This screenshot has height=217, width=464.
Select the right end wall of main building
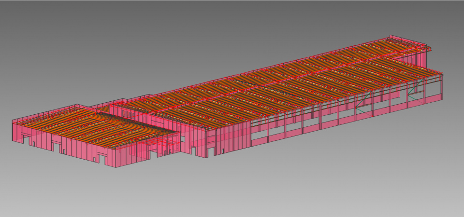click(434, 89)
